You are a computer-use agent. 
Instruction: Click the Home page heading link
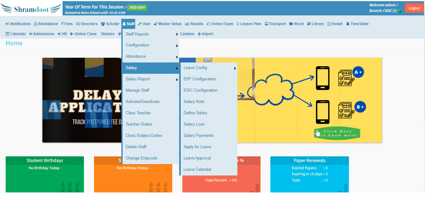tap(14, 43)
